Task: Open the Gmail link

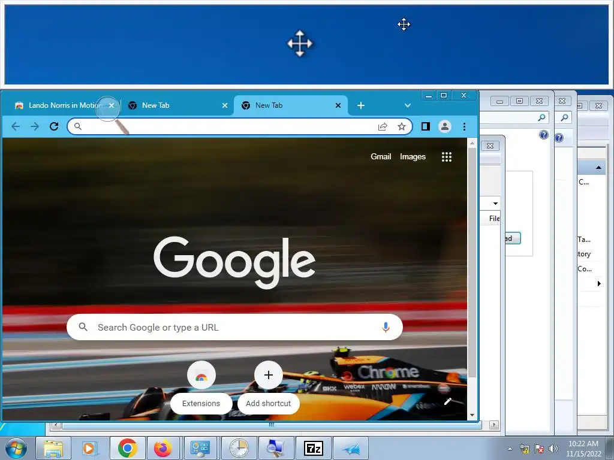Action: click(x=381, y=157)
